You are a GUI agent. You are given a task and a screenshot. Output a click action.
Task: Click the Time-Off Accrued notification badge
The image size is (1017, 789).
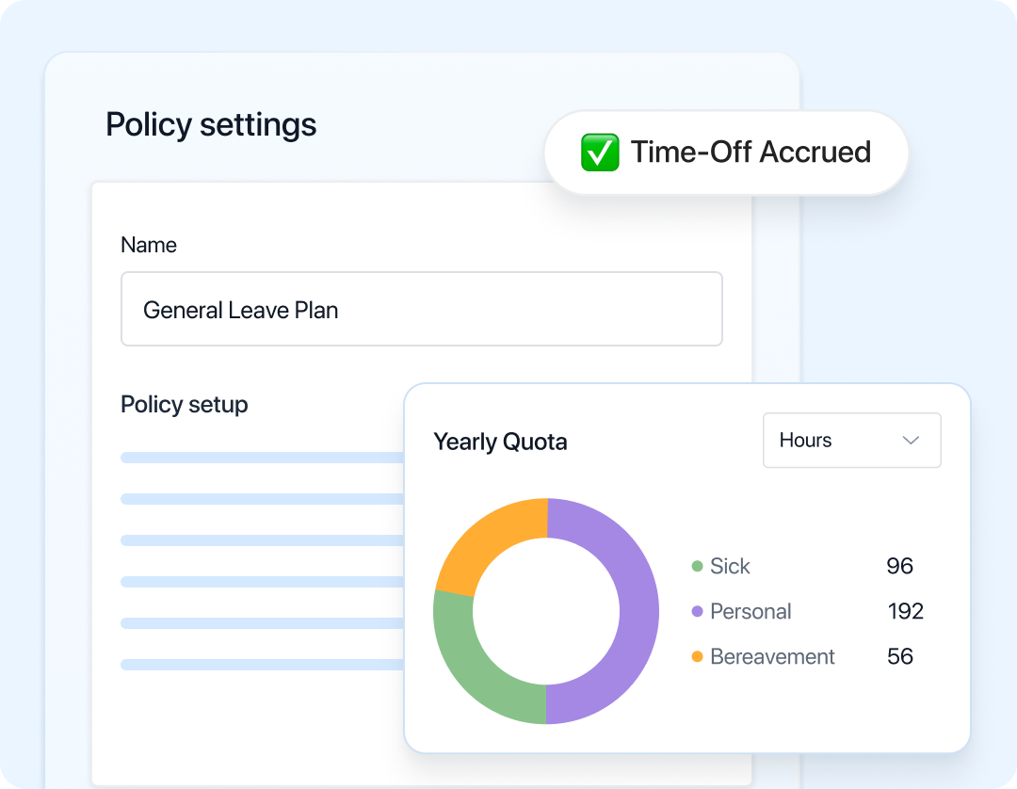726,153
